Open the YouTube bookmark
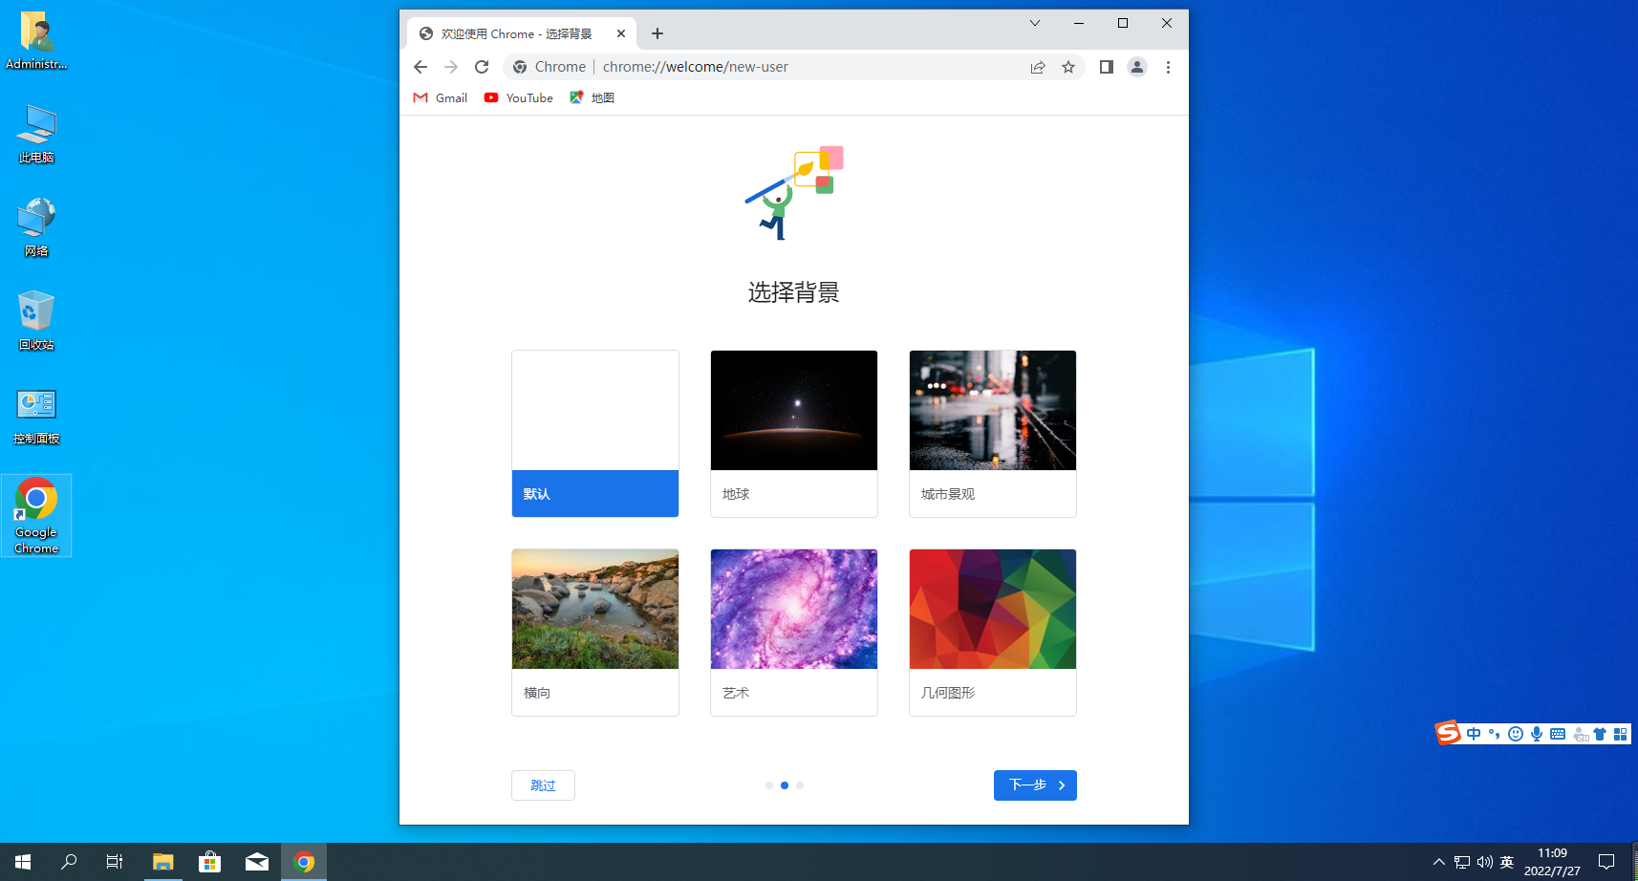1638x881 pixels. coord(518,97)
